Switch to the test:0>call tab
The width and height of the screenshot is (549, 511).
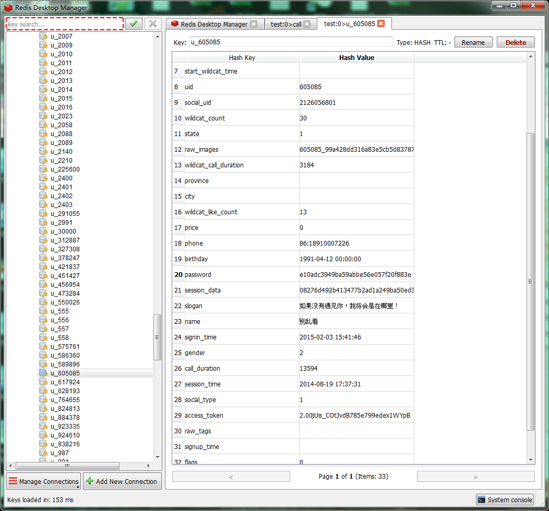coord(291,24)
